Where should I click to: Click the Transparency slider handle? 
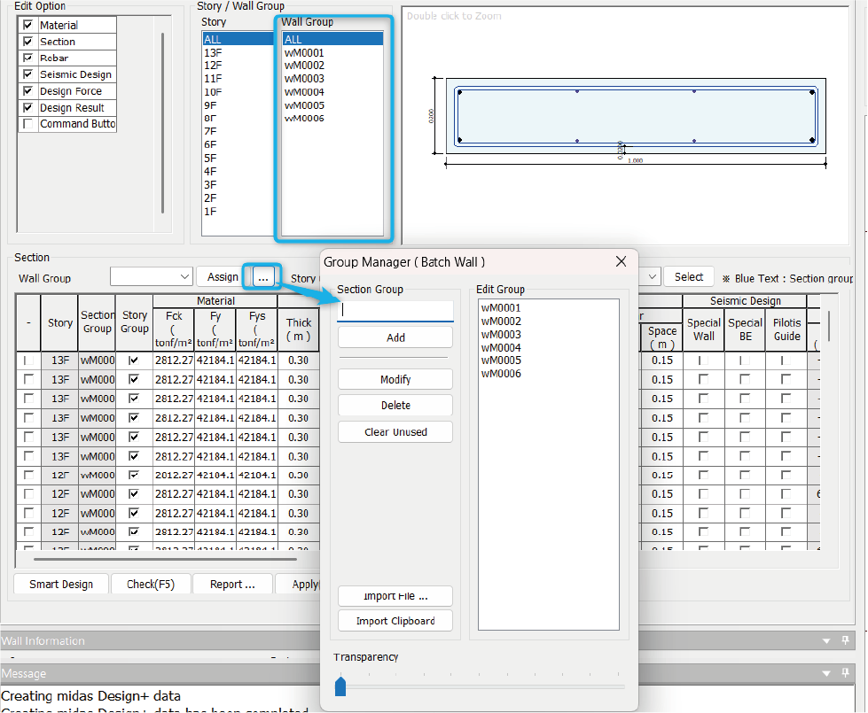click(x=340, y=686)
